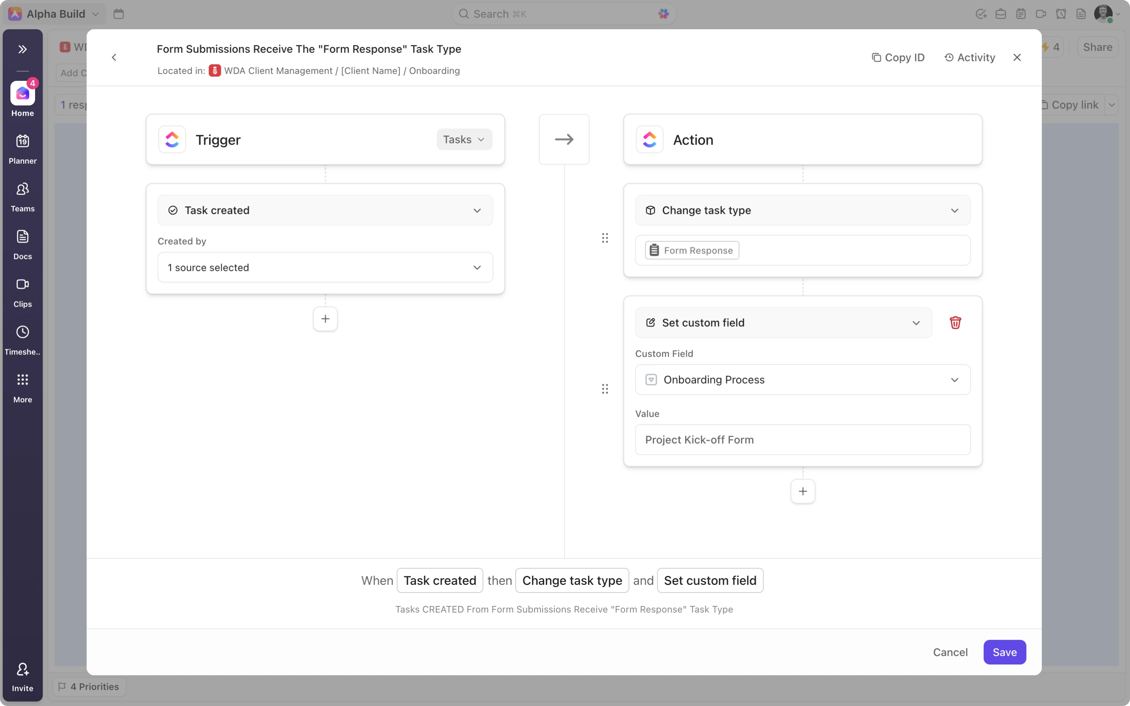Open Docs in the sidebar
Screen dimensions: 1130x706
(x=22, y=244)
